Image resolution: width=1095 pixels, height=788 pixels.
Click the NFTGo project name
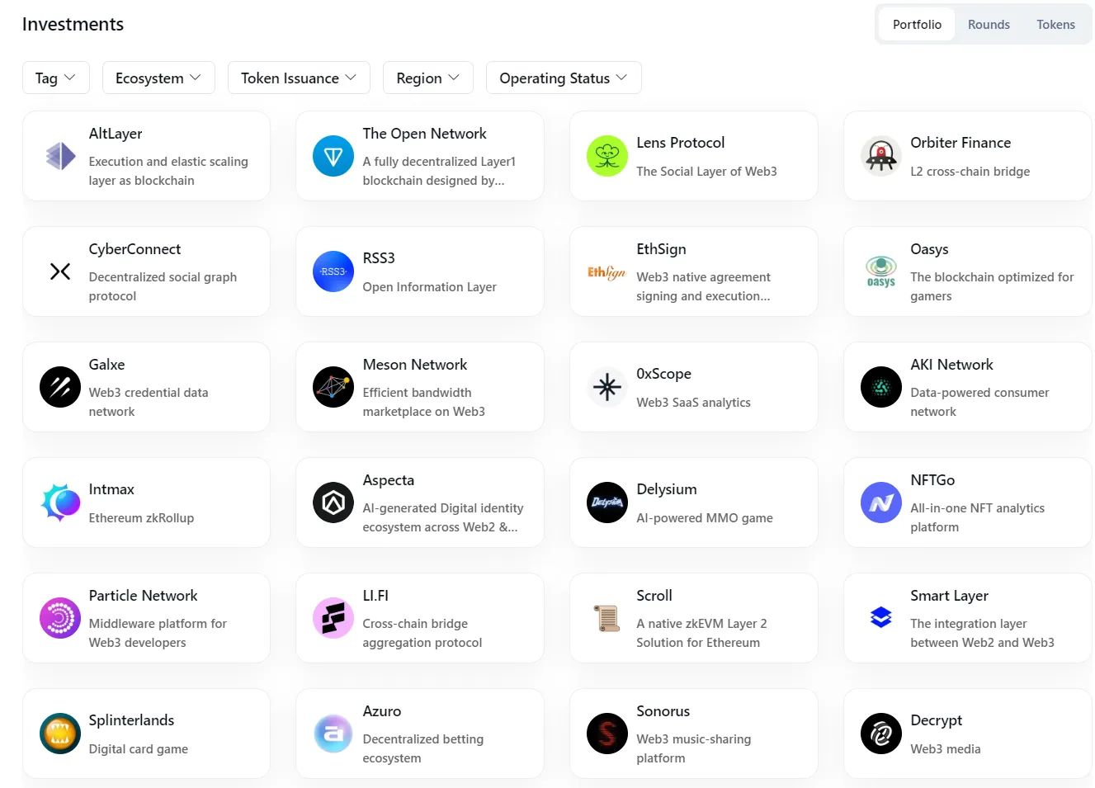pyautogui.click(x=932, y=480)
